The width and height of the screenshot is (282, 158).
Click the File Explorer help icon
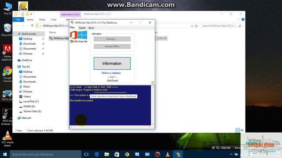coord(243,19)
